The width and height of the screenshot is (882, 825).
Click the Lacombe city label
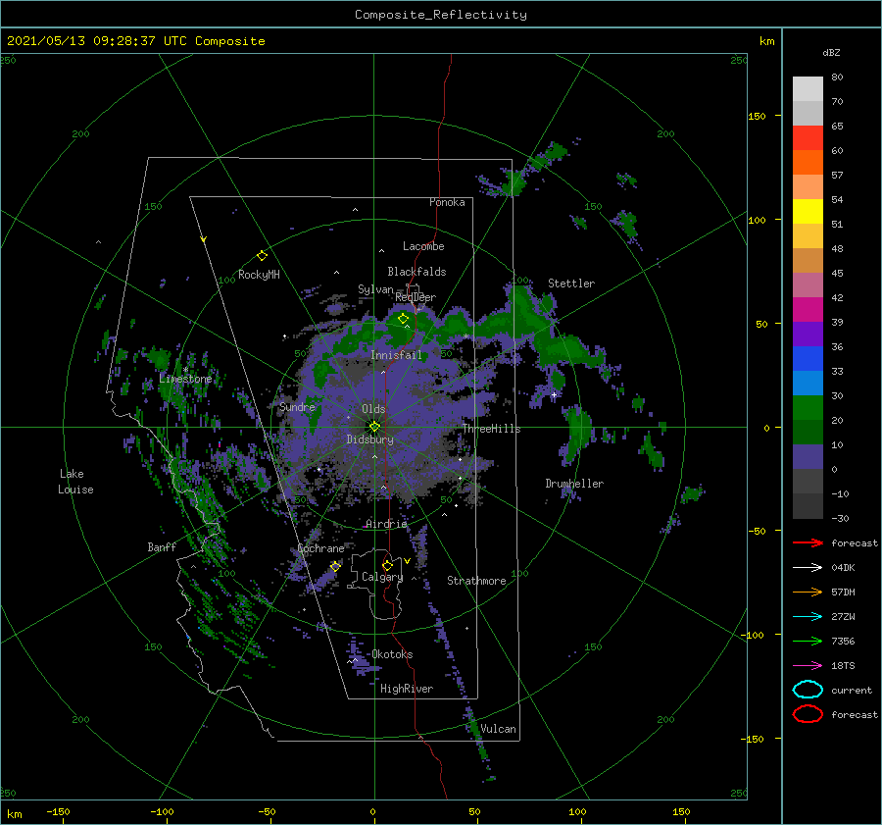point(423,246)
